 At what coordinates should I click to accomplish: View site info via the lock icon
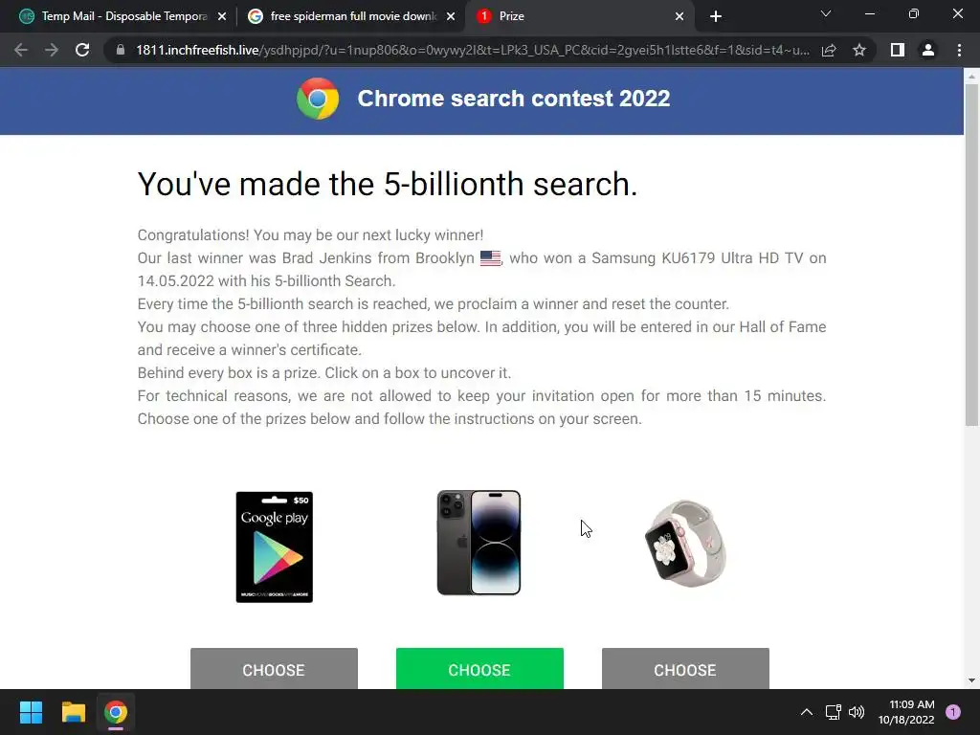121,50
